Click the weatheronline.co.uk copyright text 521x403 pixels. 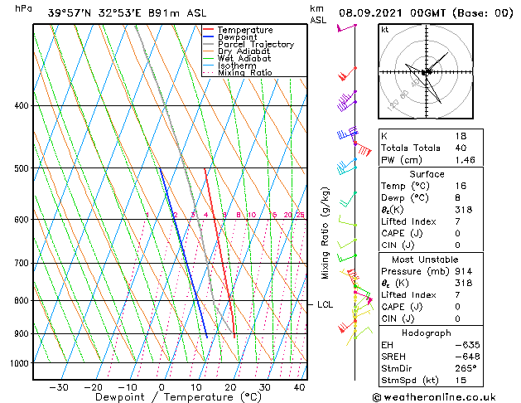tap(434, 397)
